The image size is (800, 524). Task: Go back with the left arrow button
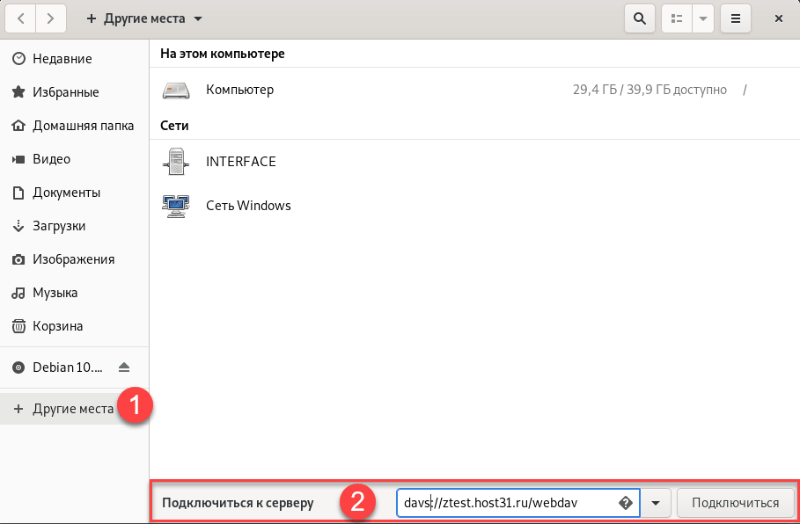click(20, 18)
